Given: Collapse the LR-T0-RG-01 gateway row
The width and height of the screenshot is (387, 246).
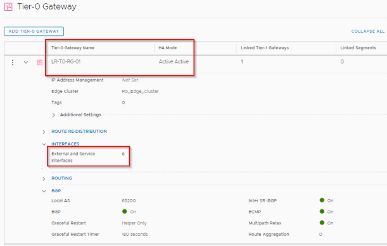Looking at the screenshot, I should (x=26, y=63).
